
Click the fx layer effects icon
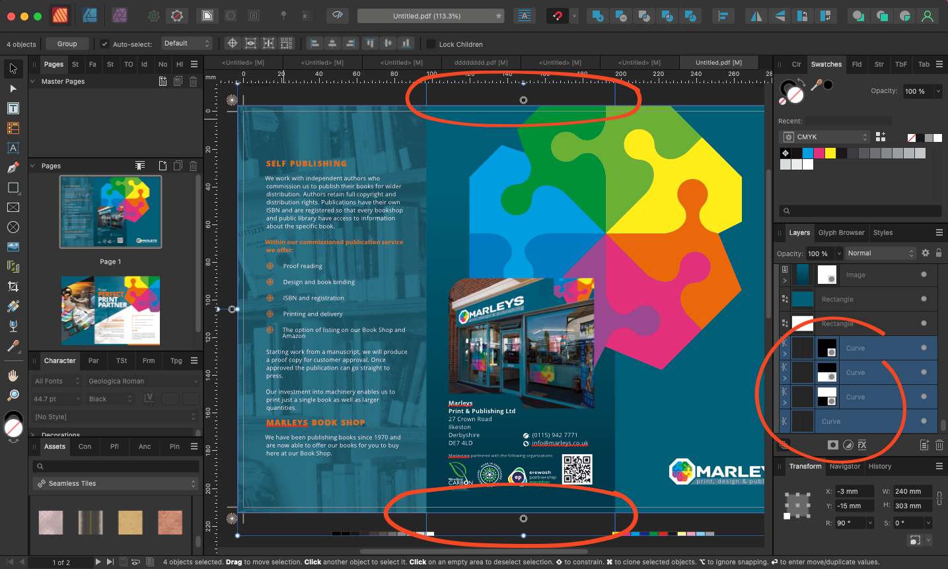862,445
